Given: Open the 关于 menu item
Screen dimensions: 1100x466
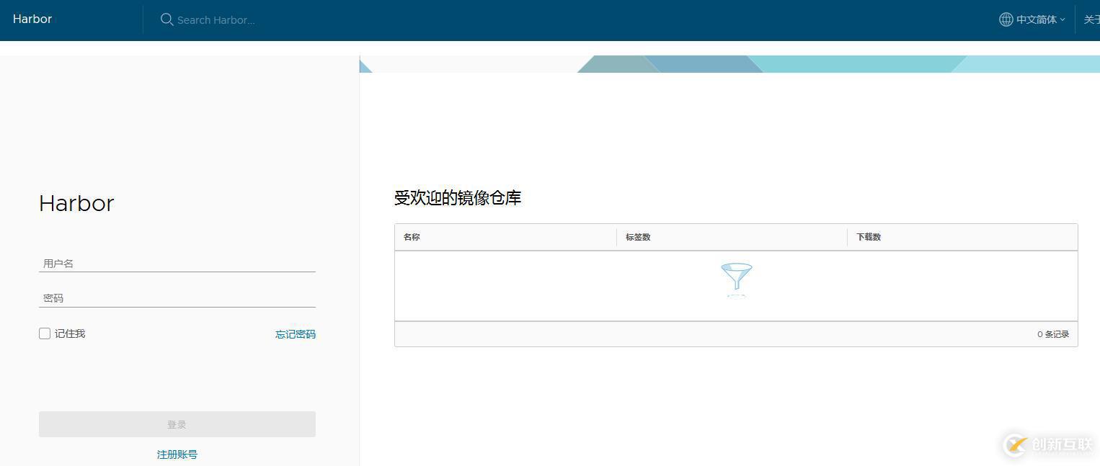Looking at the screenshot, I should (x=1091, y=19).
